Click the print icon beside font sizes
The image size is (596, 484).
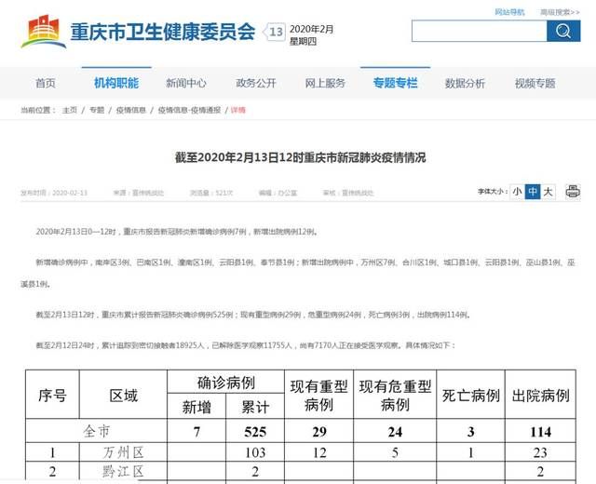[573, 192]
